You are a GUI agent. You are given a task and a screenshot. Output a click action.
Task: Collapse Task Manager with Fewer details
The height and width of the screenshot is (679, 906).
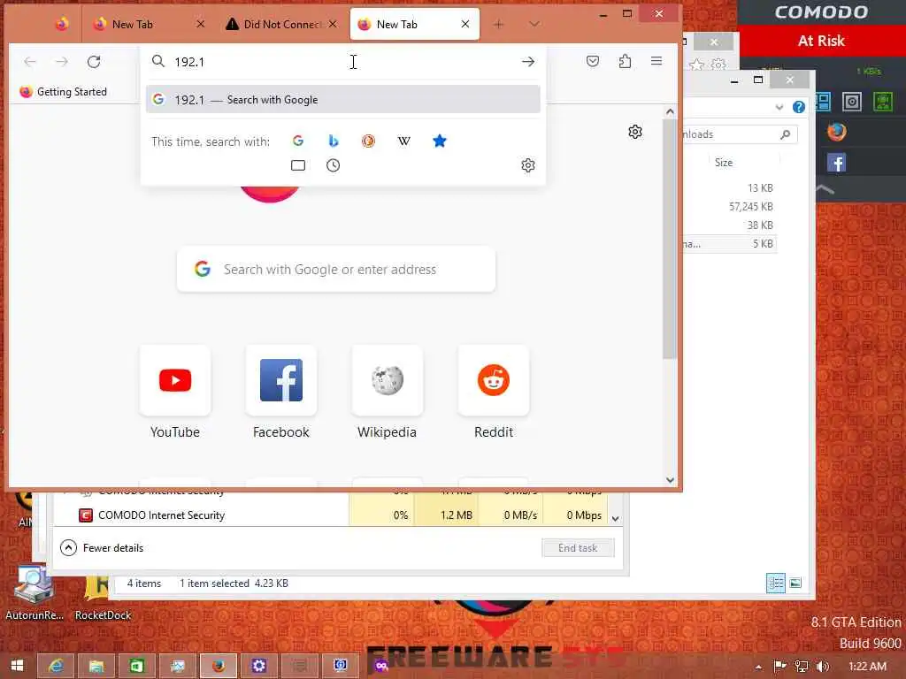tap(102, 548)
